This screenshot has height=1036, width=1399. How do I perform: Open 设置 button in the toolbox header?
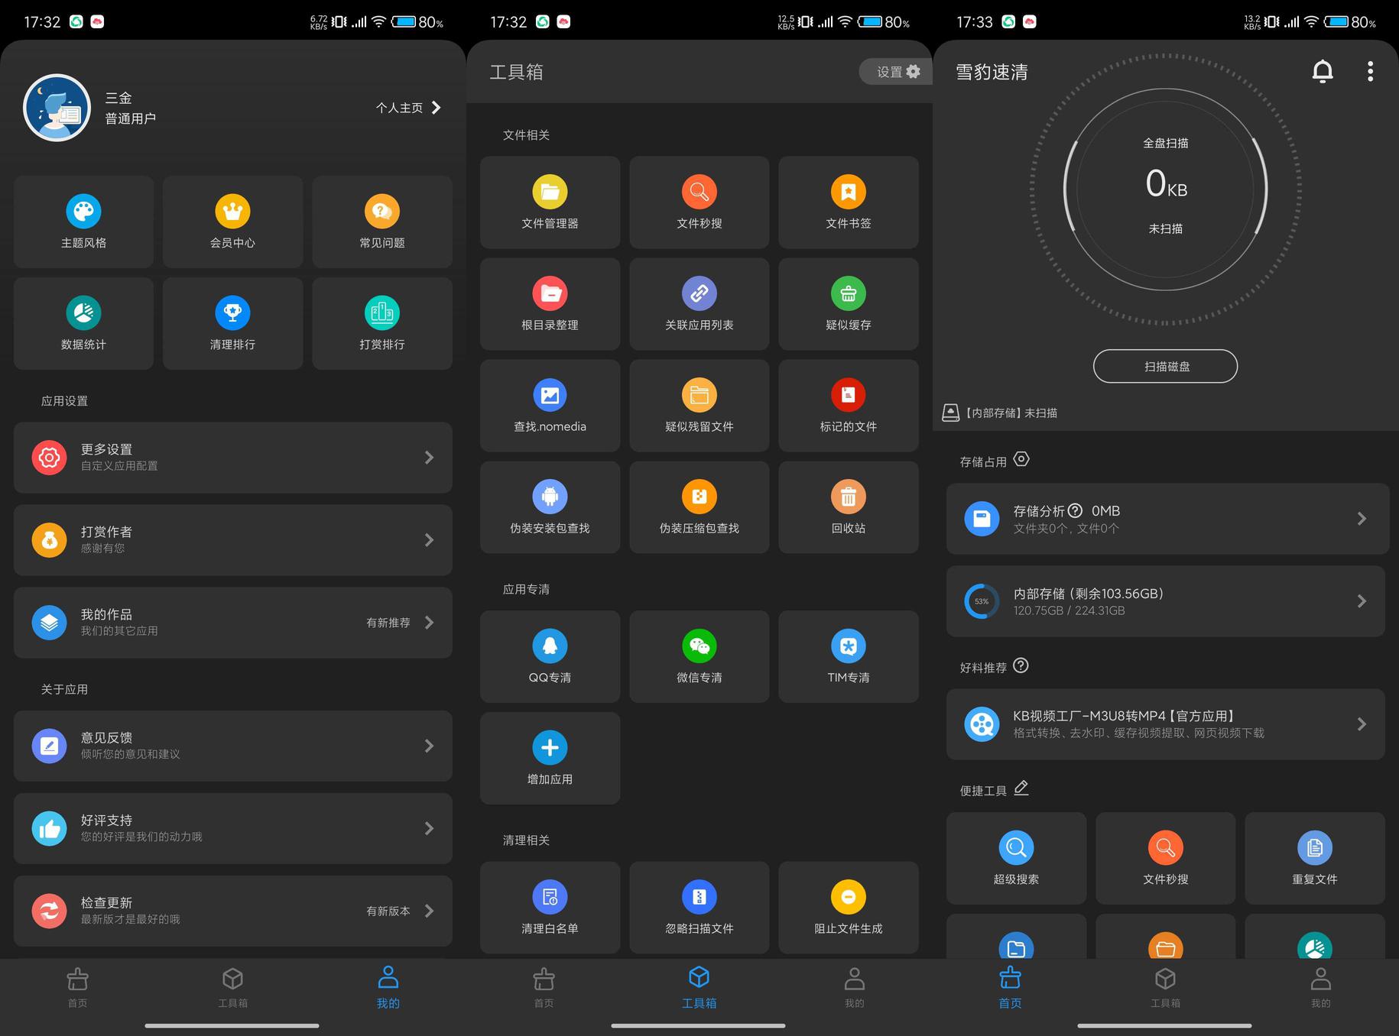coord(894,72)
